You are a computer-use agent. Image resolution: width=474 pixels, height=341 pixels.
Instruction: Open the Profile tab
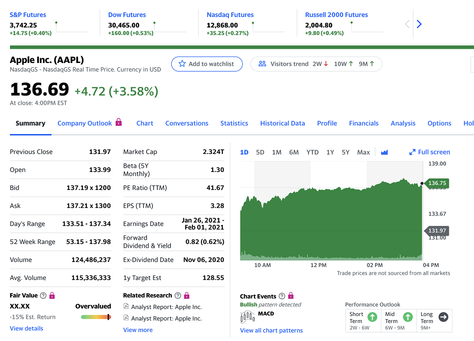[327, 123]
